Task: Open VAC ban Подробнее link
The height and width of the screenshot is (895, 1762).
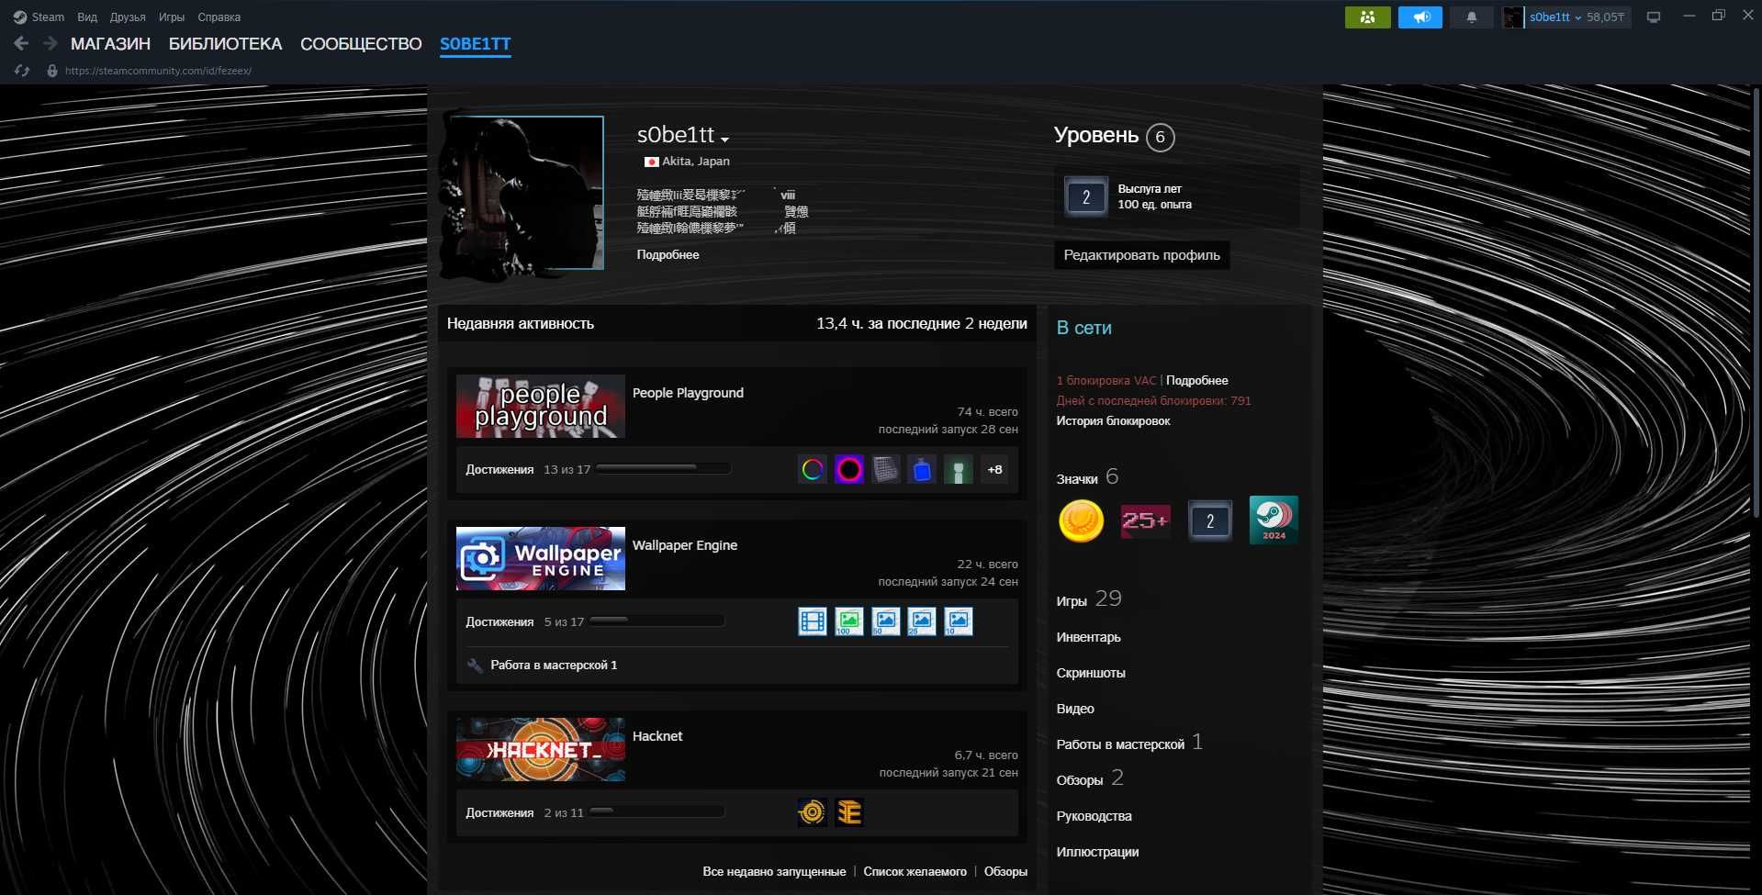Action: (x=1197, y=380)
